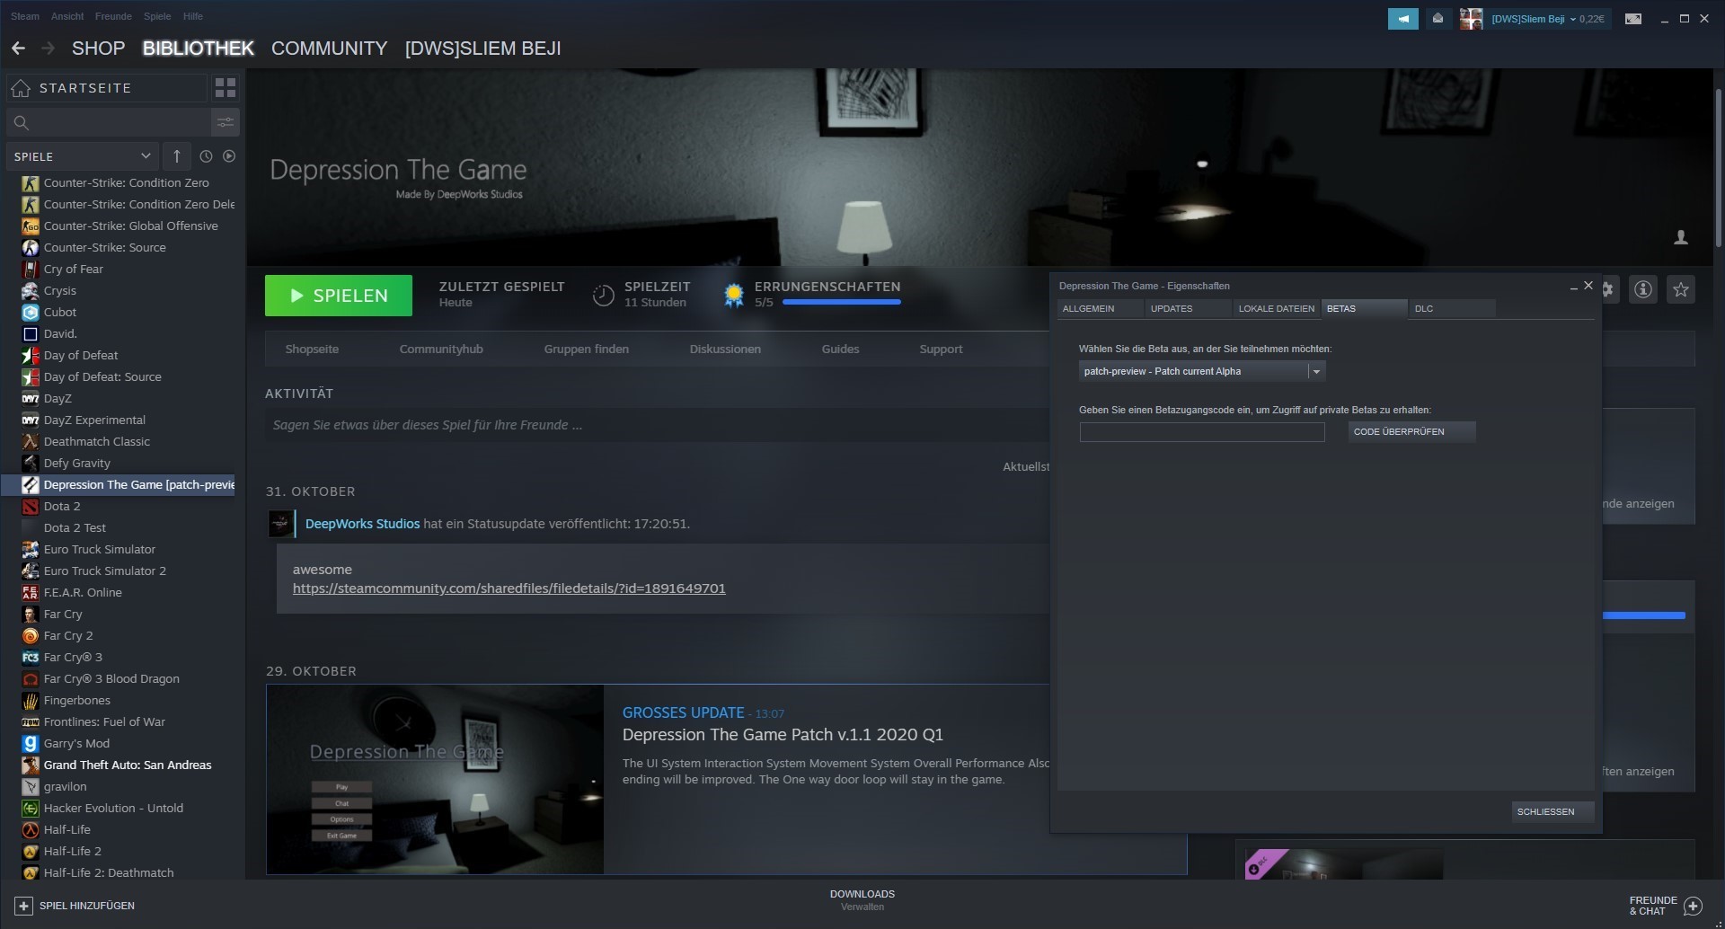Click the green Spielen button
Viewport: 1725px width, 929px height.
click(339, 296)
